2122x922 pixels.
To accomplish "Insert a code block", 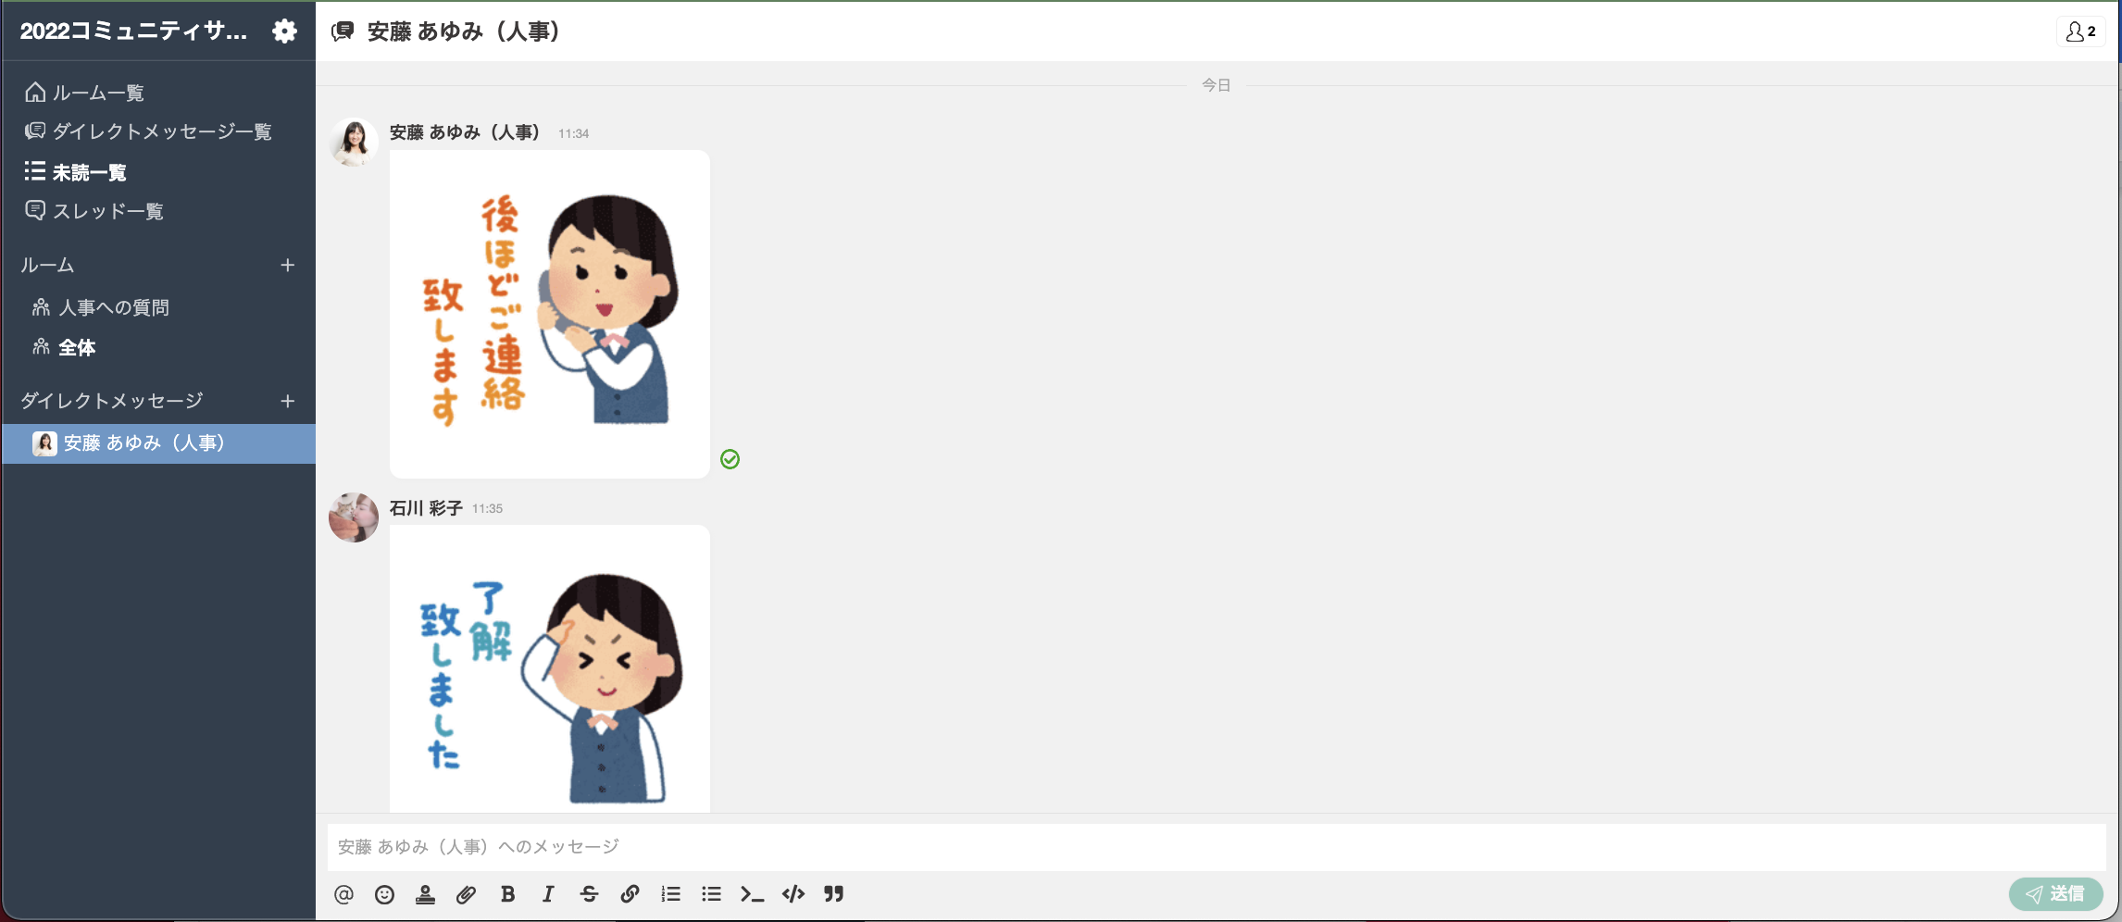I will click(x=793, y=894).
